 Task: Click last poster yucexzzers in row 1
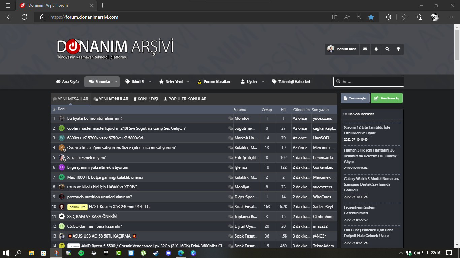(x=322, y=118)
